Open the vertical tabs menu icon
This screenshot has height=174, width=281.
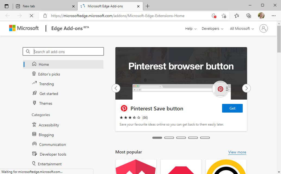coord(7,6)
